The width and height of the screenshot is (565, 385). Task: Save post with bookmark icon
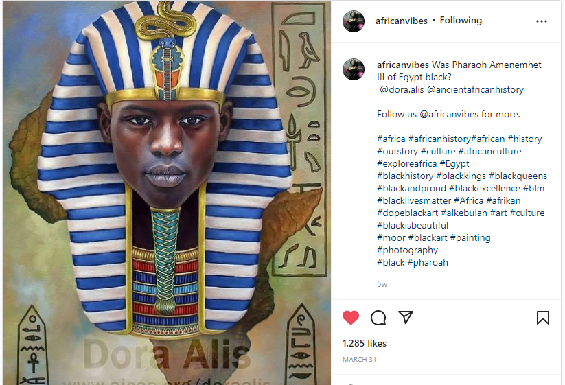coord(542,318)
